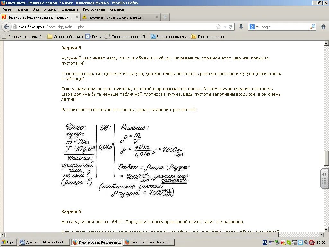Open first 'Главная страница Я...' bookmark
This screenshot has width=329, height=247.
point(23,37)
